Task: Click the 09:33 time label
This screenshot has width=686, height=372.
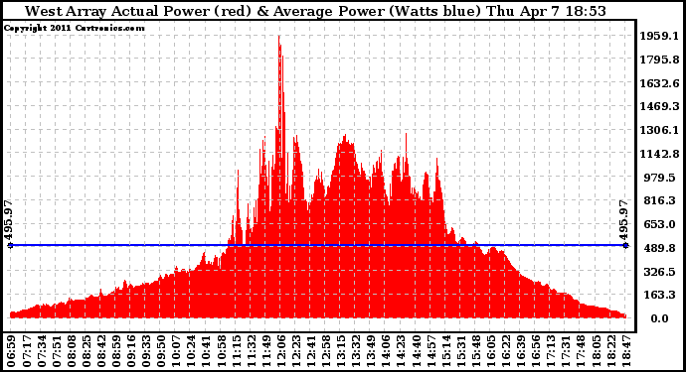Action: click(146, 351)
